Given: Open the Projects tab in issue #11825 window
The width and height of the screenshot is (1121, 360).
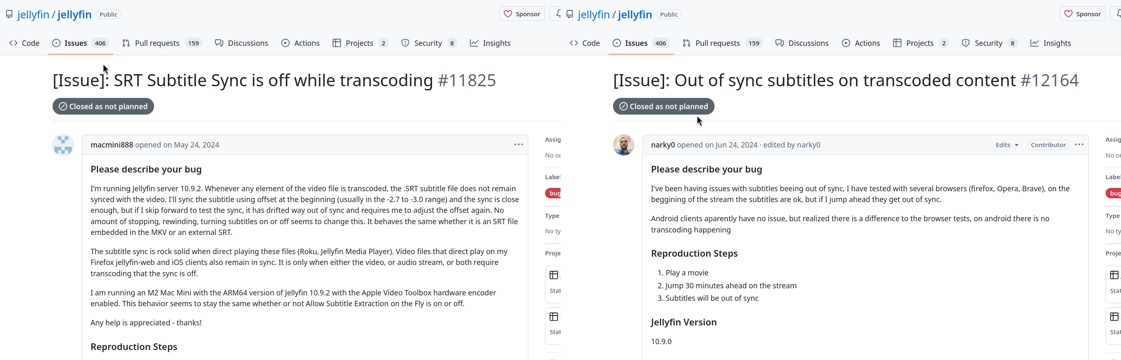Looking at the screenshot, I should coord(360,43).
